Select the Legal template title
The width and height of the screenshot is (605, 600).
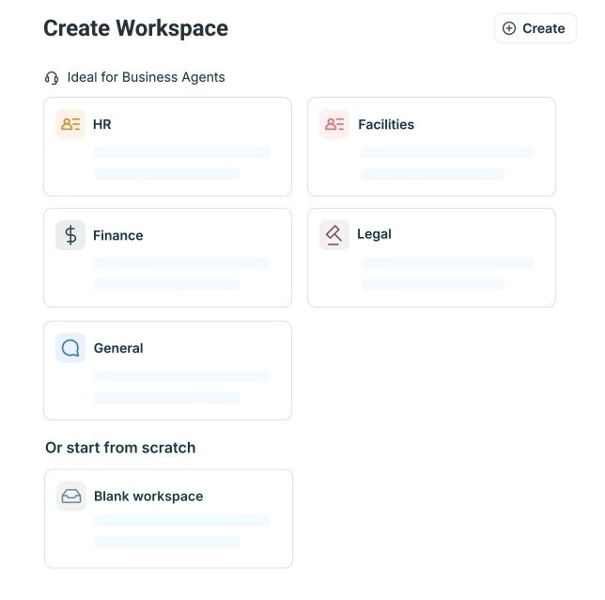[374, 234]
